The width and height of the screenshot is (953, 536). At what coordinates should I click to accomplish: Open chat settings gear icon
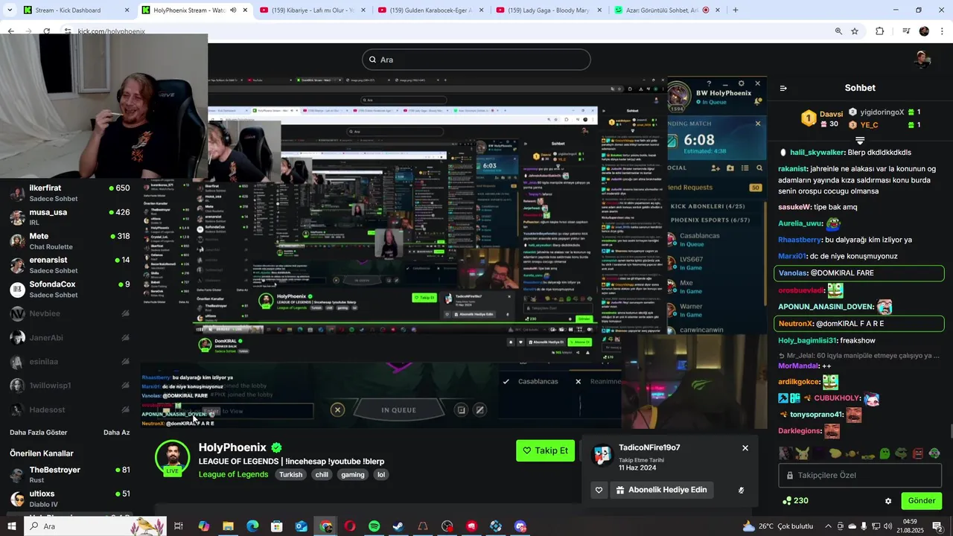pos(888,501)
